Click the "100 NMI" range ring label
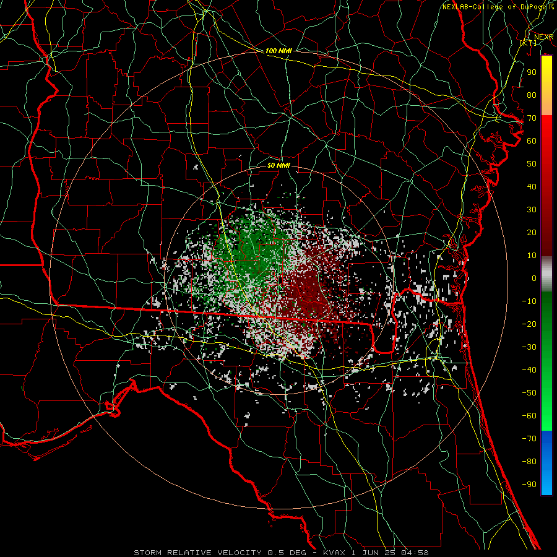Screen dimensions: 557x557 tap(278, 51)
